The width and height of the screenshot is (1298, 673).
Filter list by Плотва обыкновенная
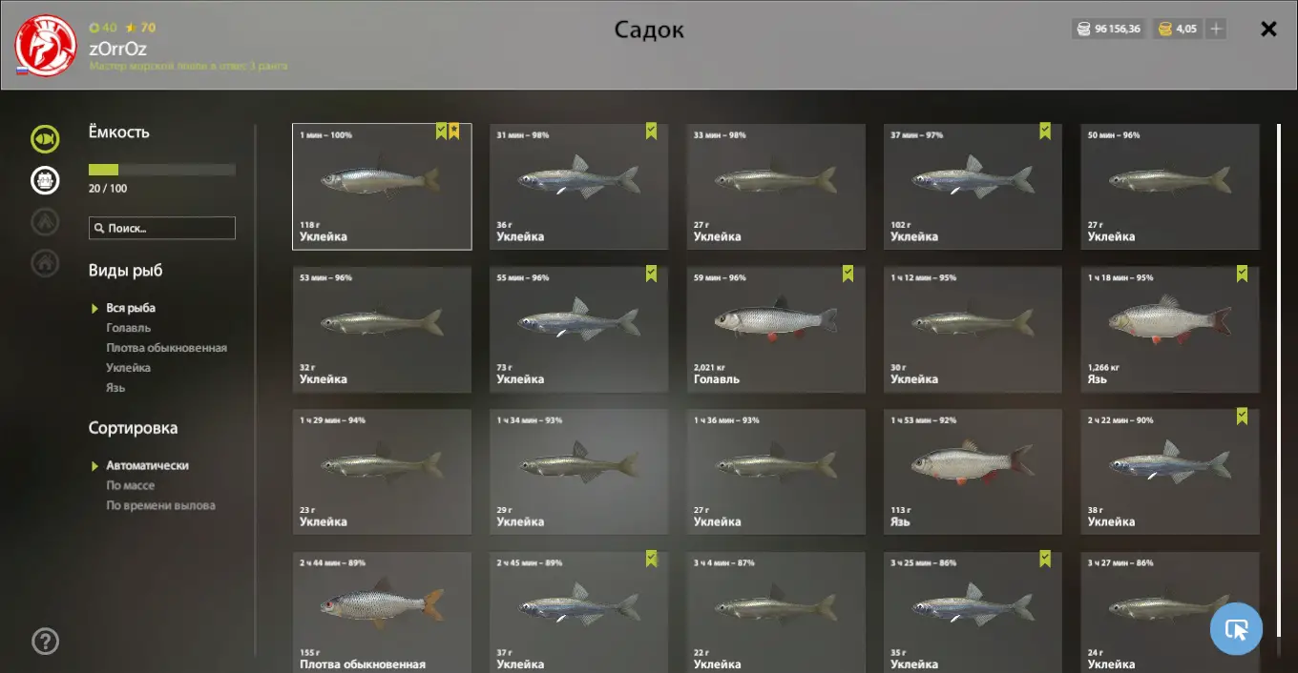click(166, 348)
